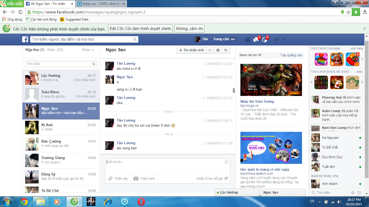This screenshot has width=369, height=207.
Task: Switch to the Khiếu nại browser tab
Action: [x=102, y=4]
